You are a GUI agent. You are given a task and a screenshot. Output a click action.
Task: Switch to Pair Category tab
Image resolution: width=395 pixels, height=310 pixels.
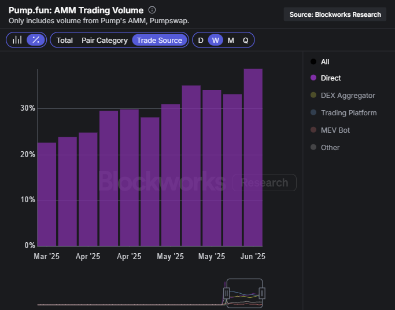[105, 41]
